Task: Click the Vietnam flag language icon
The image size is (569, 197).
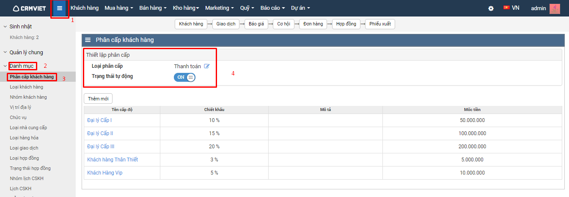Action: 506,8
